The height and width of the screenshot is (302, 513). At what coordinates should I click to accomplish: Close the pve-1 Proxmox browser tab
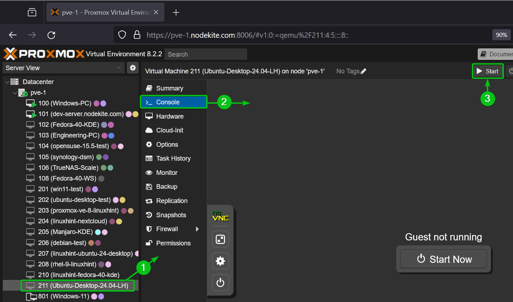point(156,12)
